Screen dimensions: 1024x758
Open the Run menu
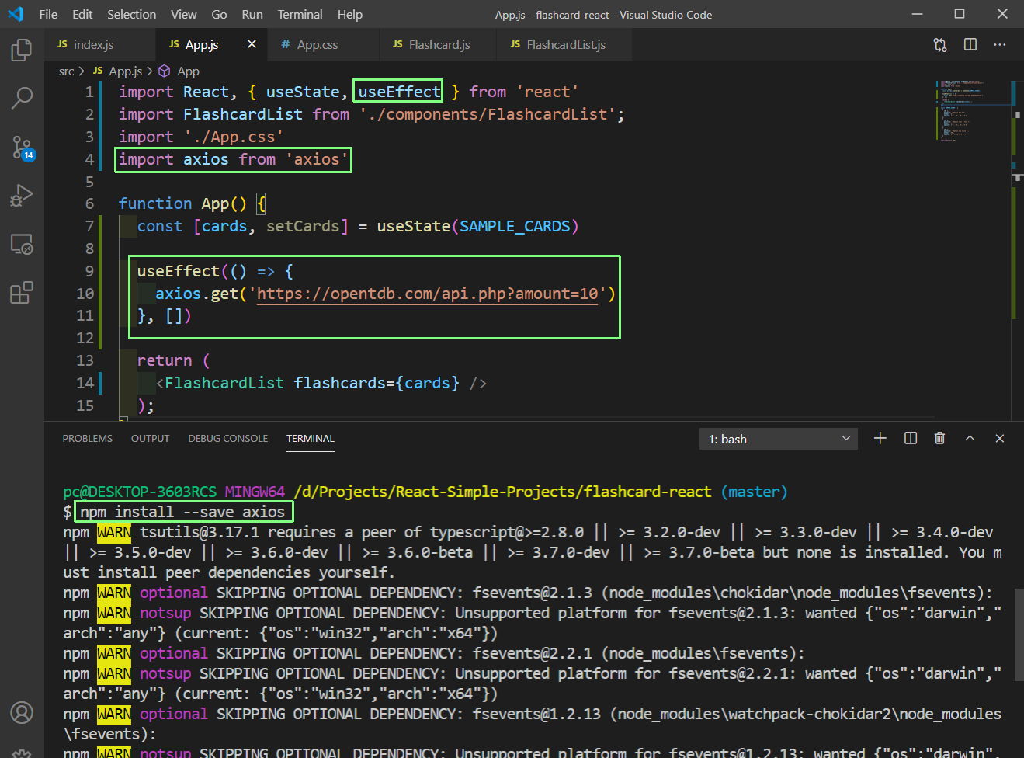click(252, 14)
